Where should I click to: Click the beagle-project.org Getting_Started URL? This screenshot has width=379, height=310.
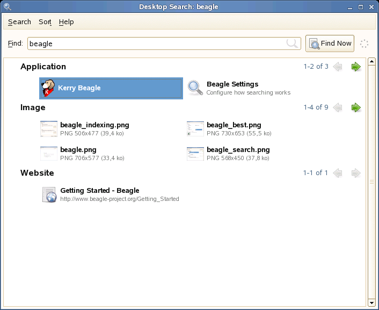[x=120, y=199]
